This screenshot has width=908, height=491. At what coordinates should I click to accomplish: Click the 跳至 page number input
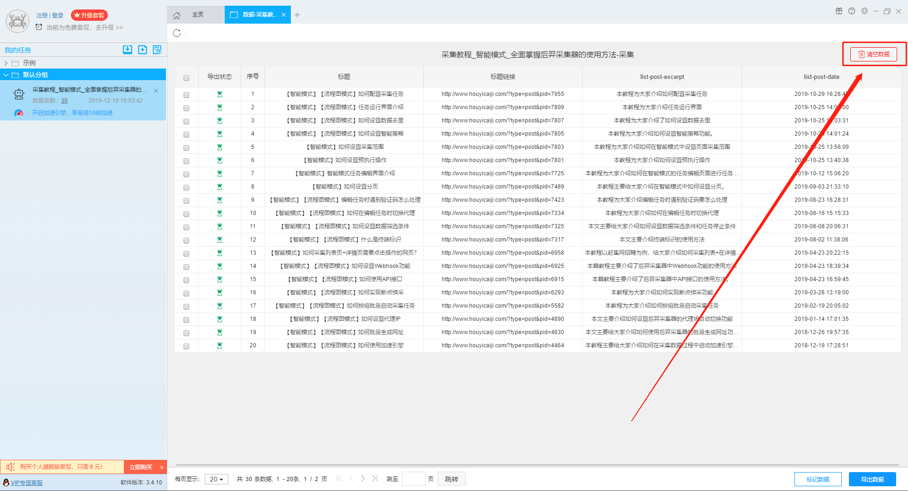[x=413, y=479]
